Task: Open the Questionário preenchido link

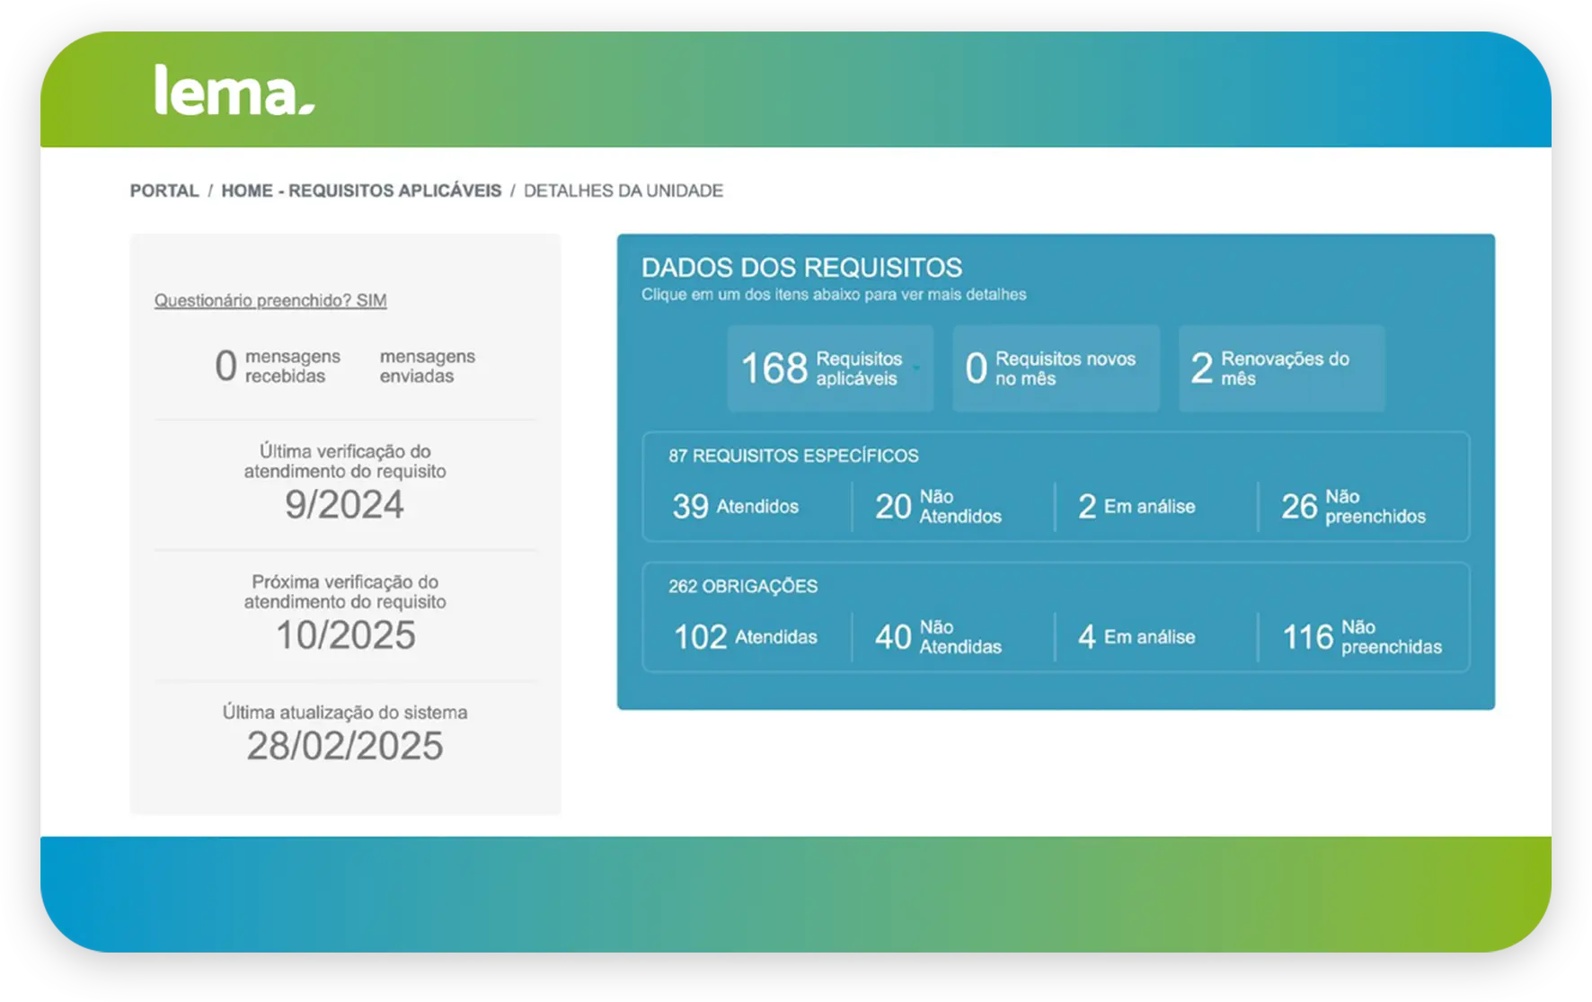Action: [270, 300]
